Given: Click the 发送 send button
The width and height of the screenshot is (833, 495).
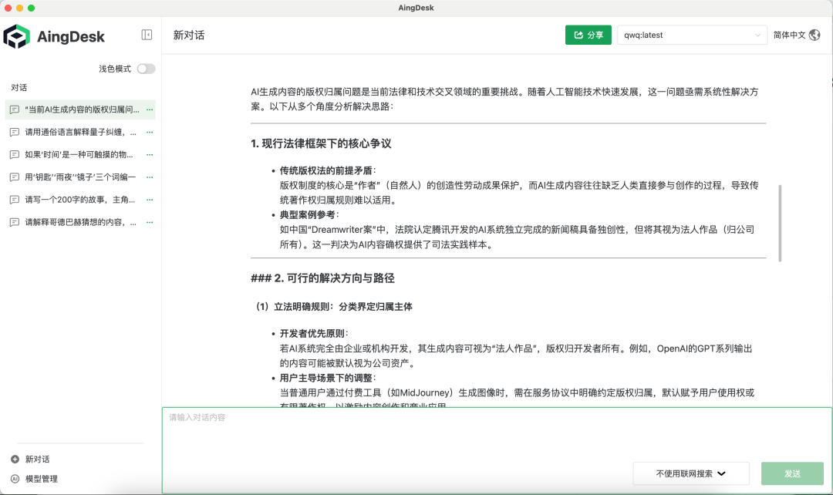Looking at the screenshot, I should tap(792, 473).
